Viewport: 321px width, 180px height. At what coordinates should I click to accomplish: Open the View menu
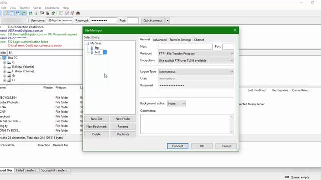tap(13, 8)
